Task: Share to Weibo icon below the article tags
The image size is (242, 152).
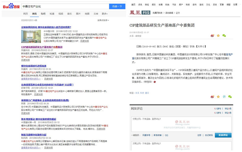Action: pos(212,97)
